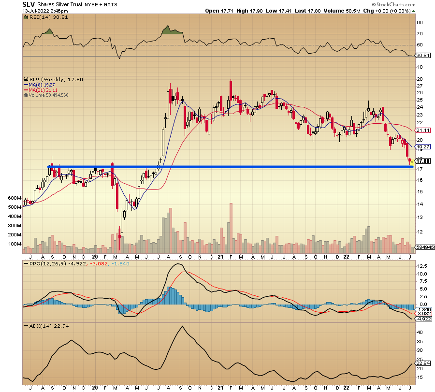Image resolution: width=435 pixels, height=392 pixels.
Task: Click the iShares Silver Trust name
Action: (59, 4)
